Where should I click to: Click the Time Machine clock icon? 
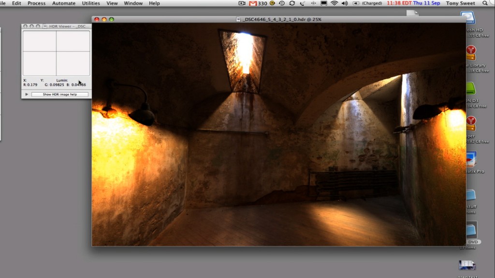(281, 3)
